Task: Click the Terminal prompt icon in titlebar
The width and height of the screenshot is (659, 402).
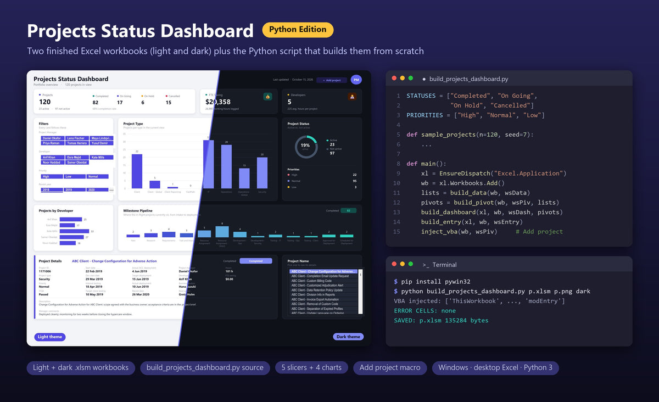Action: (426, 265)
